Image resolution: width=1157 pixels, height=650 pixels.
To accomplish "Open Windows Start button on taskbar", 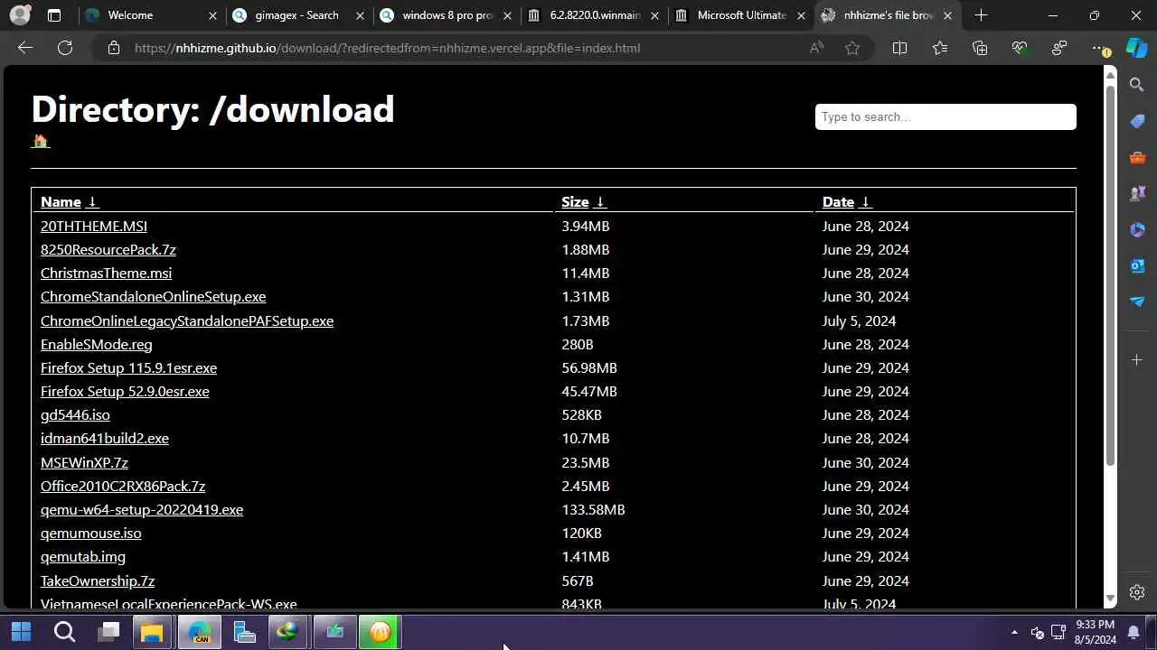I will [22, 631].
